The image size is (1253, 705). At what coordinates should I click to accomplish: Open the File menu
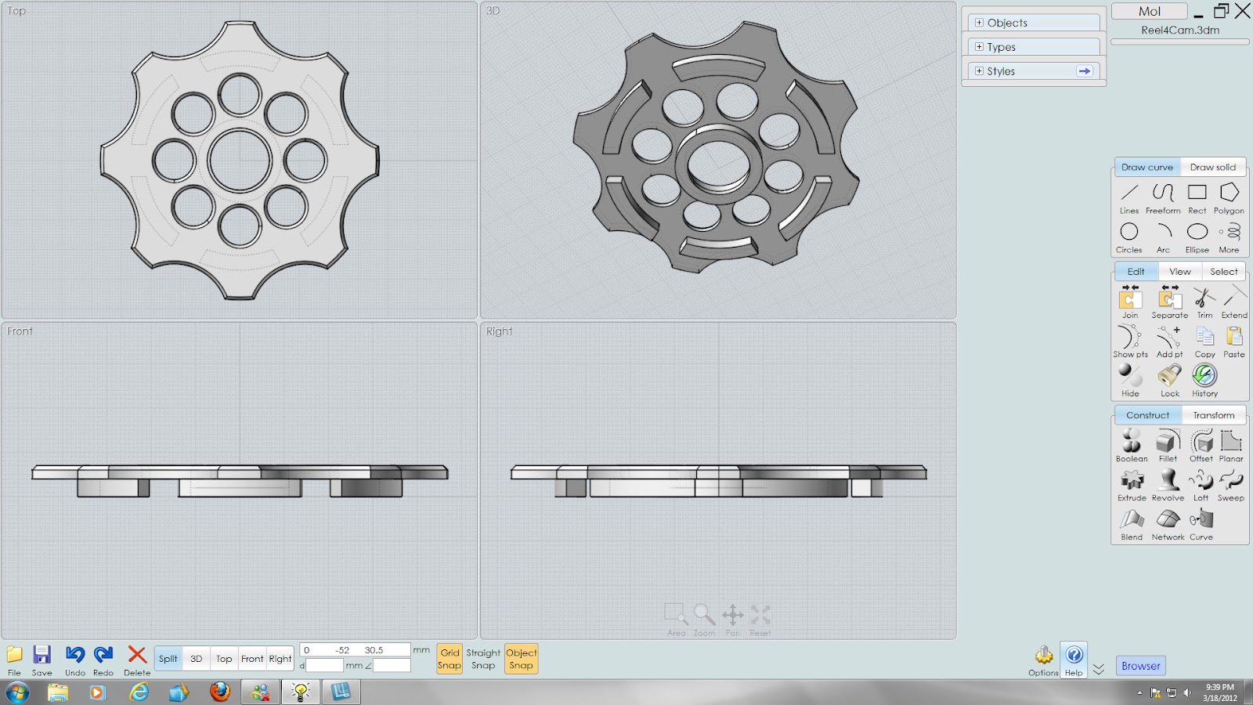coord(14,660)
